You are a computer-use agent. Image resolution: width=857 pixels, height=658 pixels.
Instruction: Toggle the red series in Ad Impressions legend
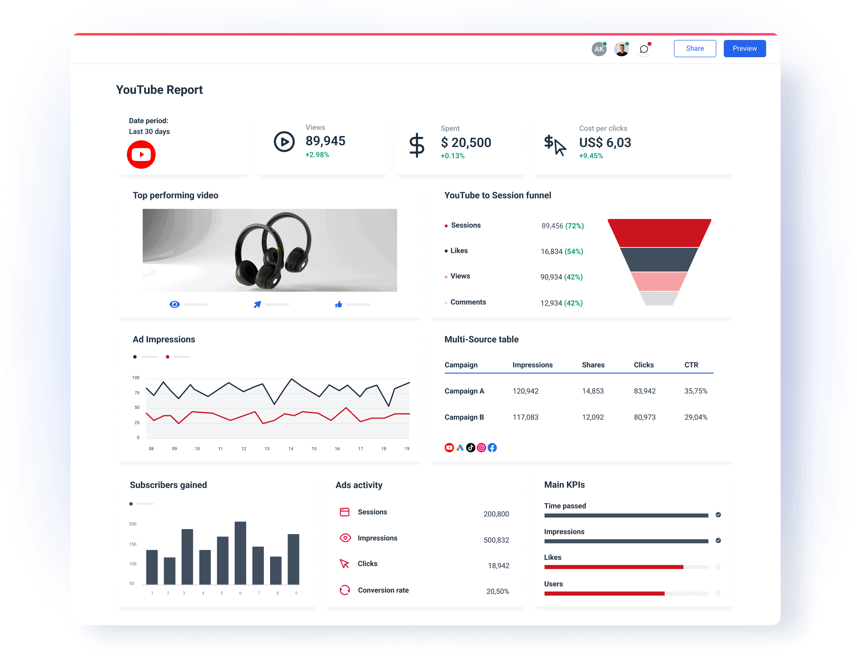pos(167,357)
